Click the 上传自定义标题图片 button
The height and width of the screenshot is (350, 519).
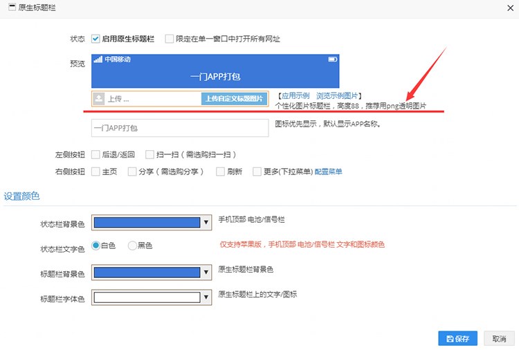coord(234,99)
